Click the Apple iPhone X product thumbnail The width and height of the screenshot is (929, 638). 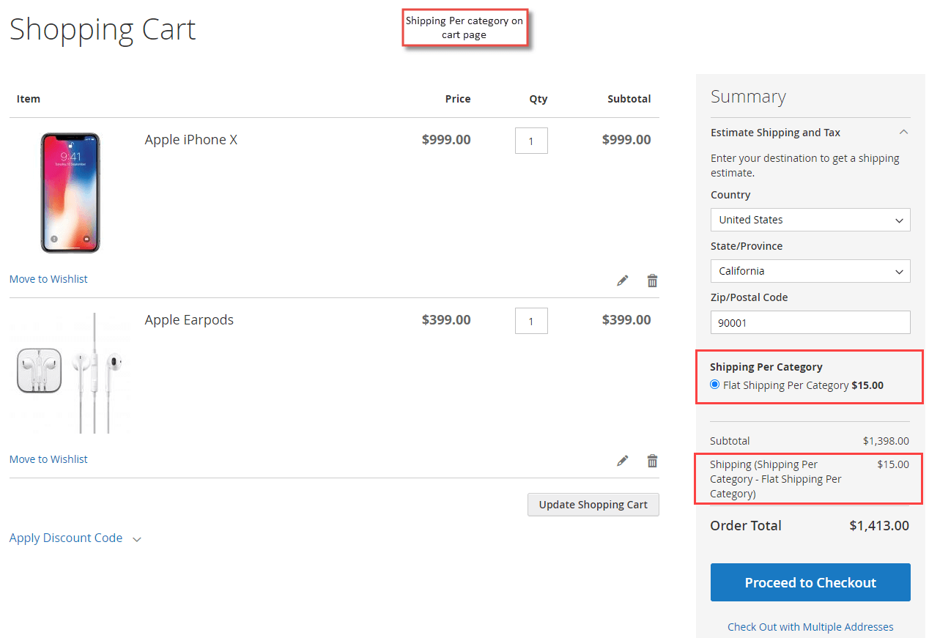click(x=70, y=193)
